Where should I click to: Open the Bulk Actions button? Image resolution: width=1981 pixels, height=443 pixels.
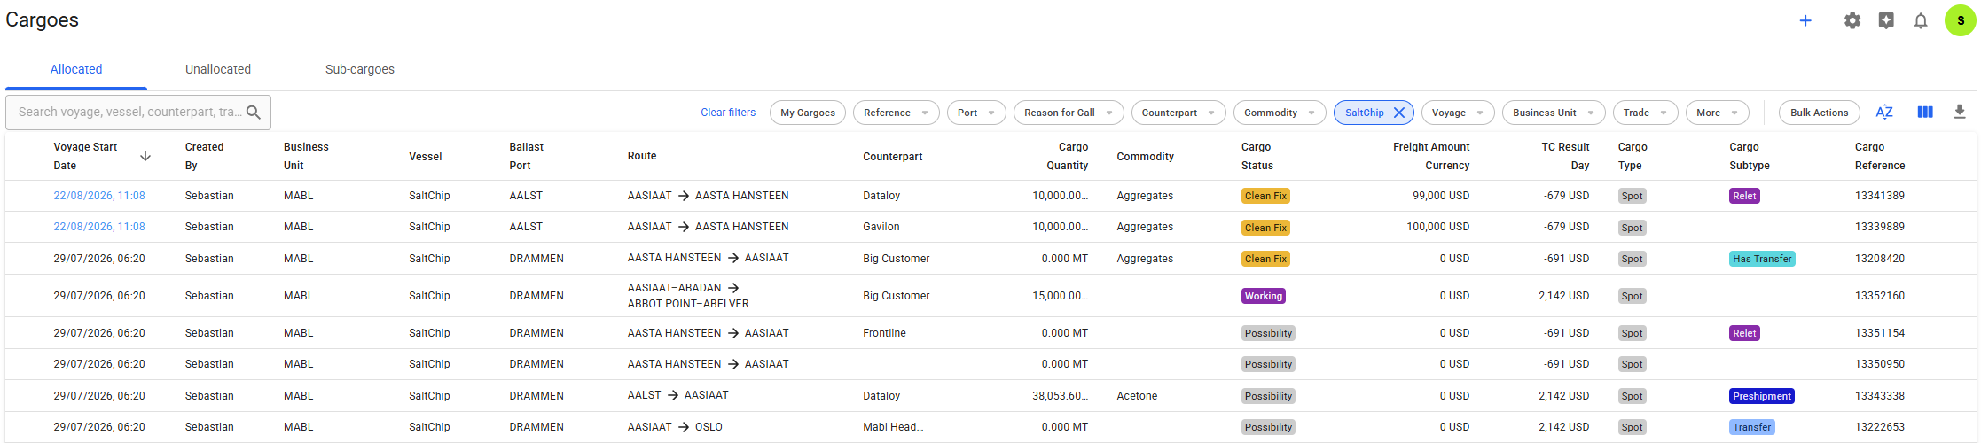[x=1819, y=113]
